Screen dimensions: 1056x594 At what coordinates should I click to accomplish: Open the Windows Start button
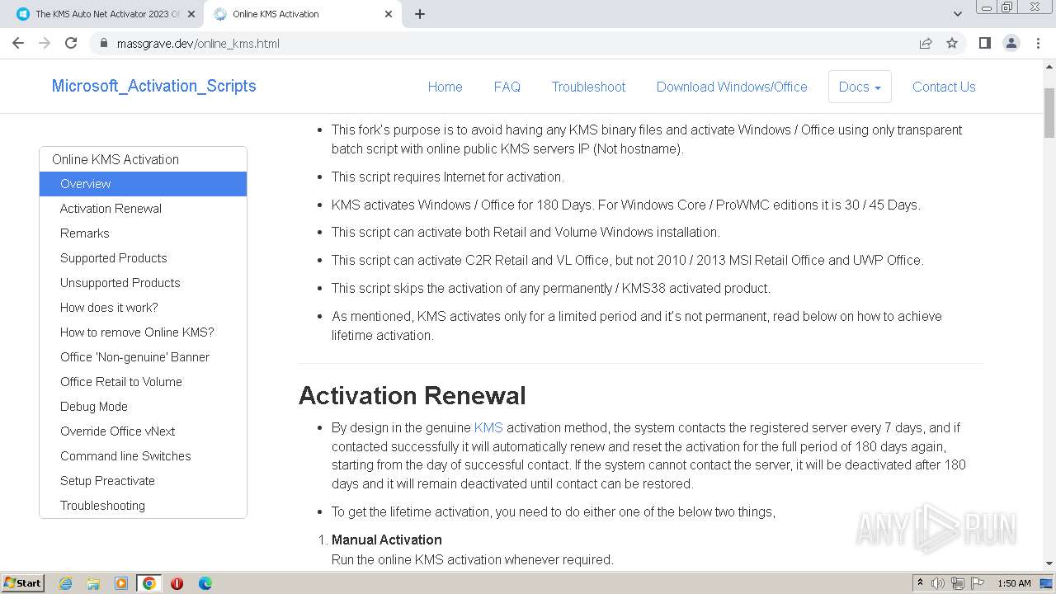[23, 582]
